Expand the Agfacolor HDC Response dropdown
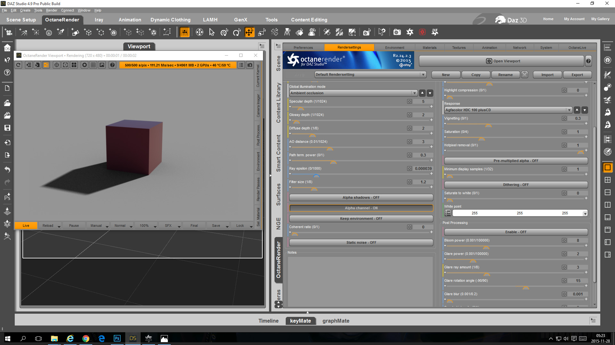This screenshot has width=615, height=345. pyautogui.click(x=508, y=110)
